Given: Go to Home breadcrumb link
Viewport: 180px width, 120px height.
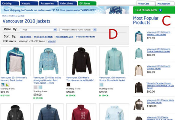Looking at the screenshot, I should tap(5, 16).
